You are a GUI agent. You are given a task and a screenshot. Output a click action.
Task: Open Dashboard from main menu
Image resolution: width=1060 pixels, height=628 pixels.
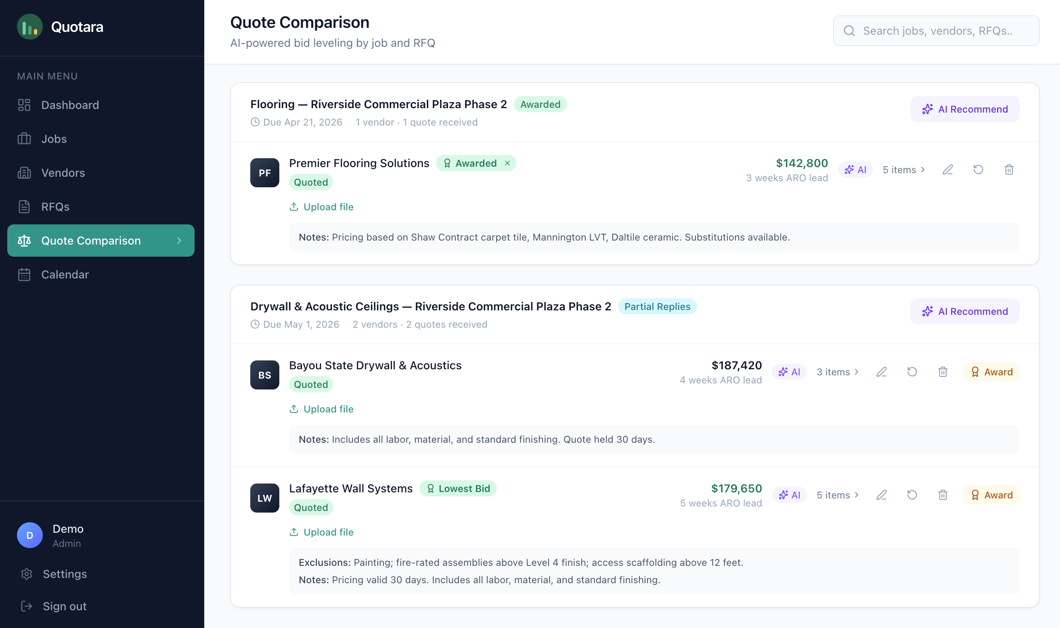pos(101,105)
